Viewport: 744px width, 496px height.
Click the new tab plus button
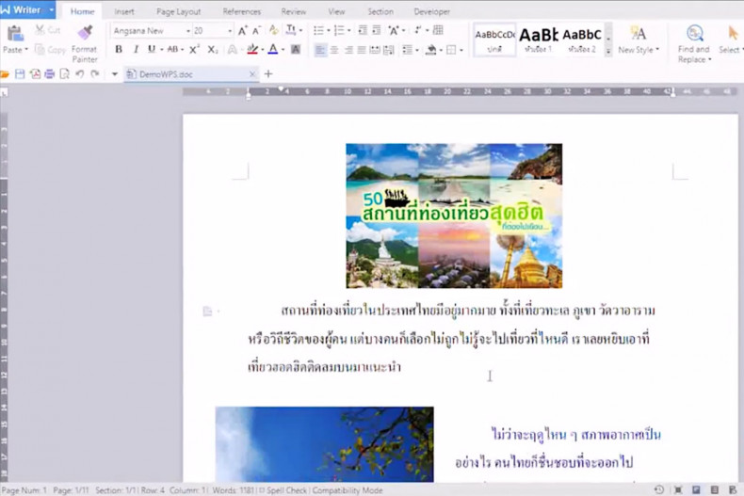[268, 73]
